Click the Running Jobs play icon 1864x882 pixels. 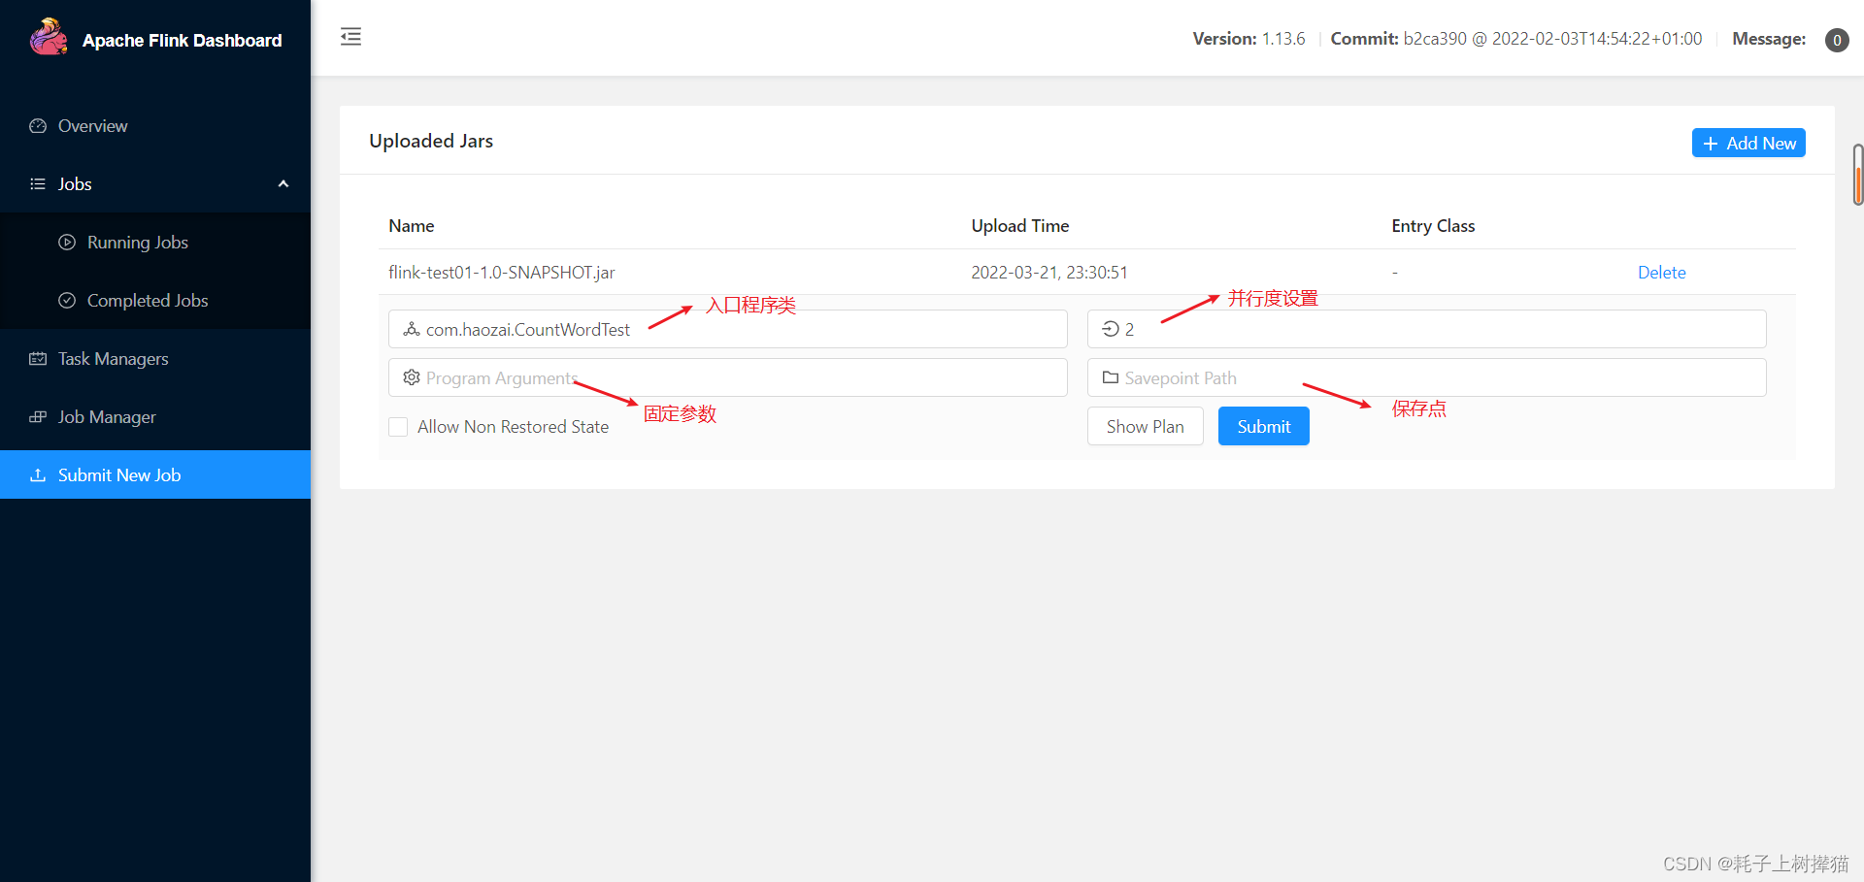(x=67, y=243)
